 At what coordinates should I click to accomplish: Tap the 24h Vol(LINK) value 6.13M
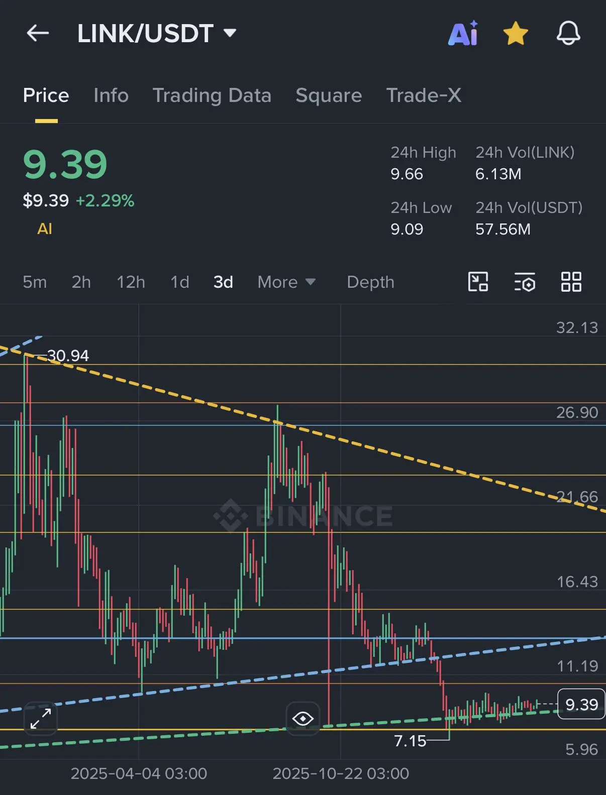[498, 174]
